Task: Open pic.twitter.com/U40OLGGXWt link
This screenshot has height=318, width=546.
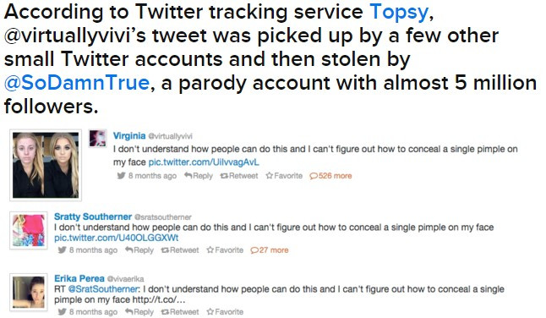Action: [117, 238]
